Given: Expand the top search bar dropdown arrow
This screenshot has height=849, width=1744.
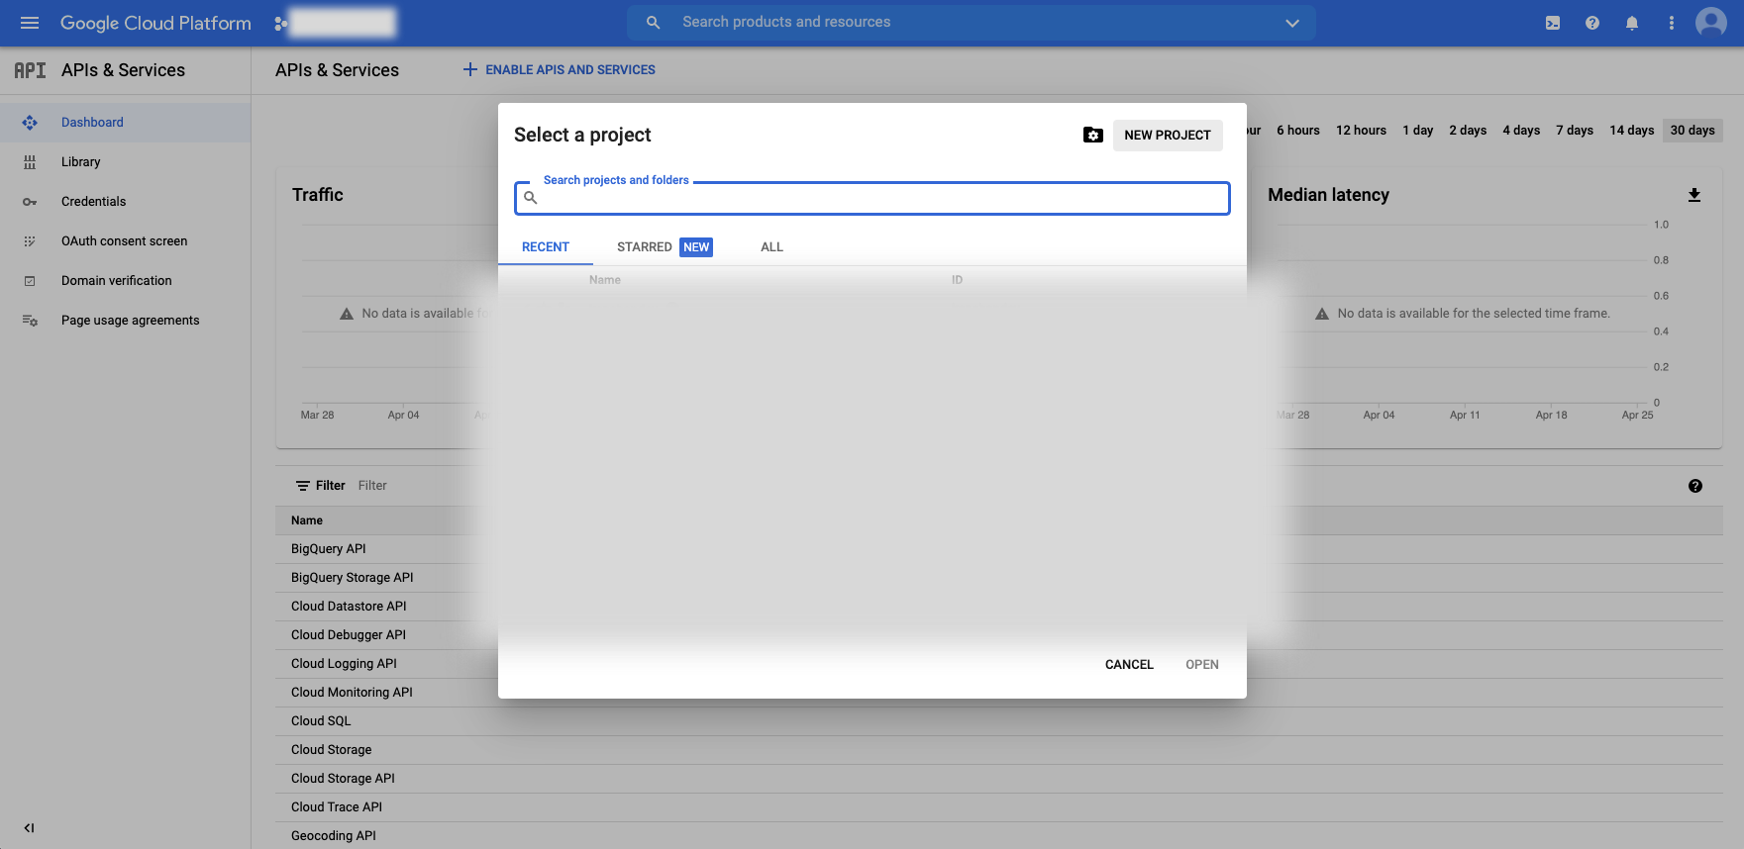Looking at the screenshot, I should coord(1291,23).
